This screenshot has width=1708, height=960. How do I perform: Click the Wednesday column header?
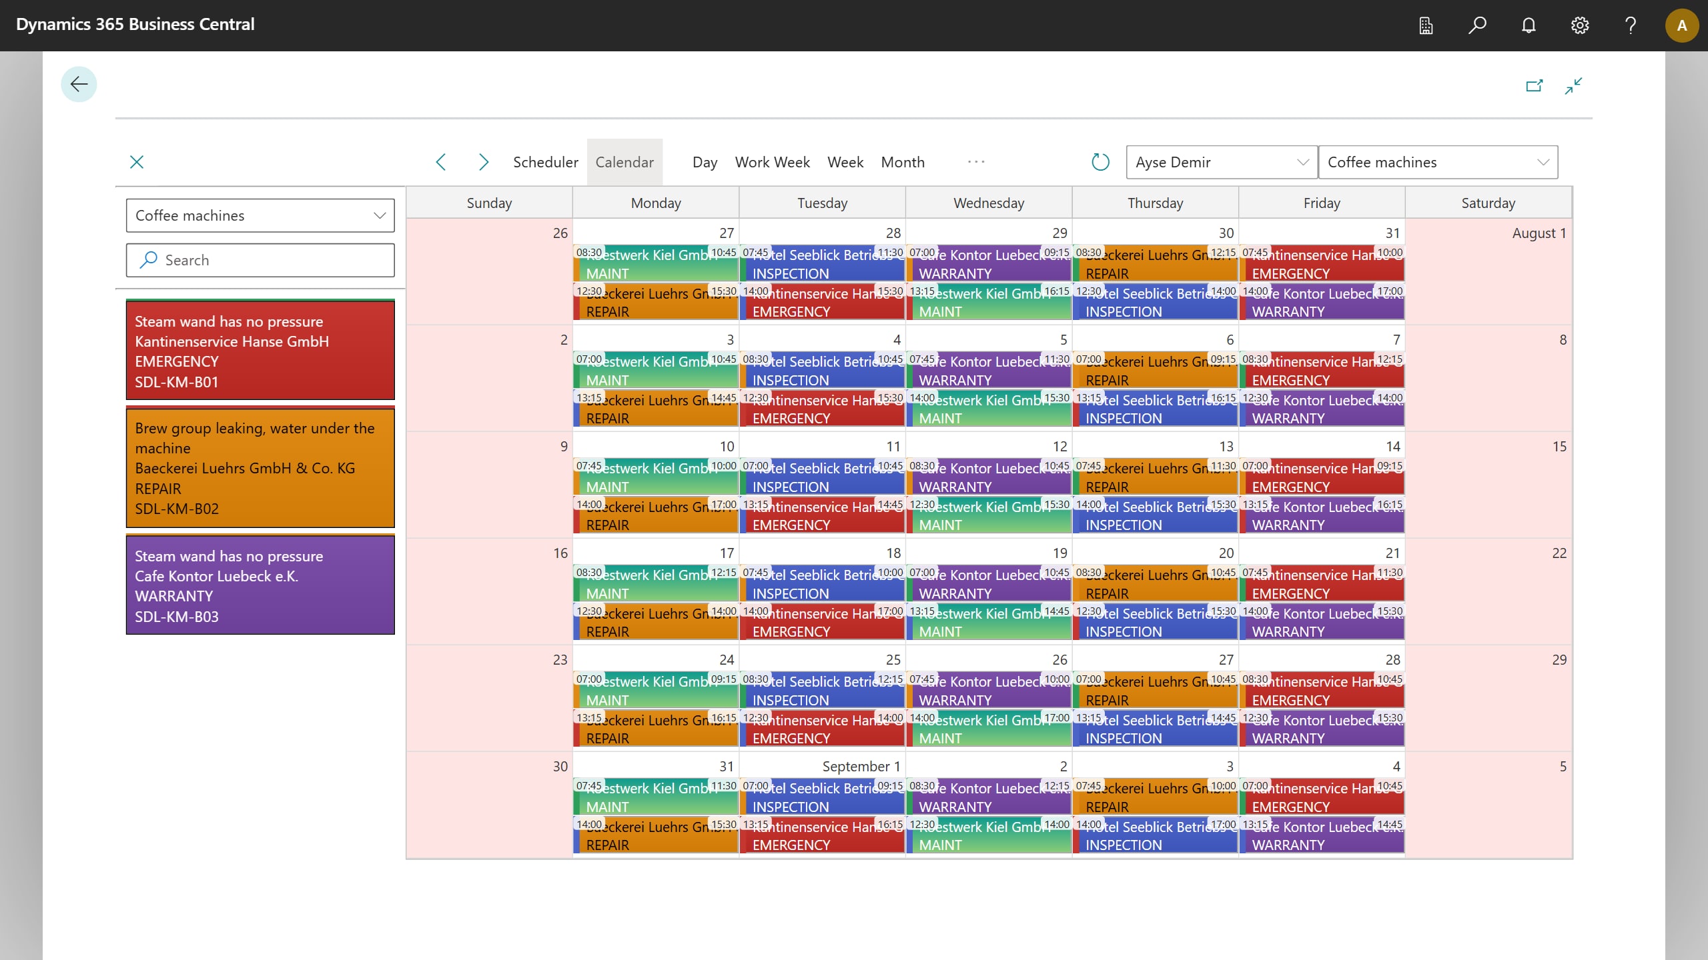989,203
